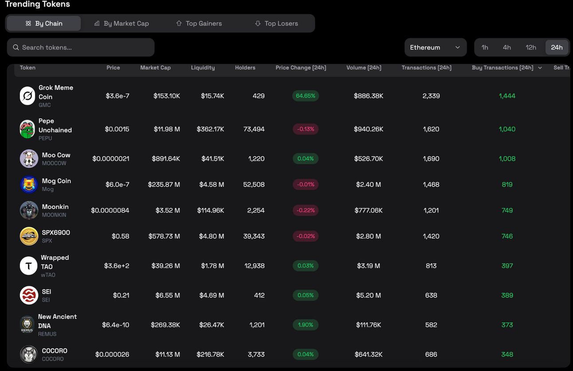
Task: Click the bar chart icon on By Market Cap
Action: tap(97, 24)
